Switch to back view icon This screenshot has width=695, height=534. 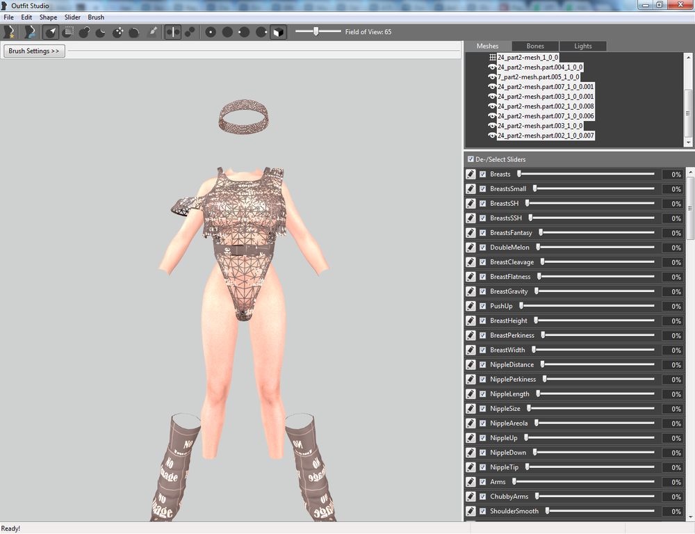coord(227,32)
